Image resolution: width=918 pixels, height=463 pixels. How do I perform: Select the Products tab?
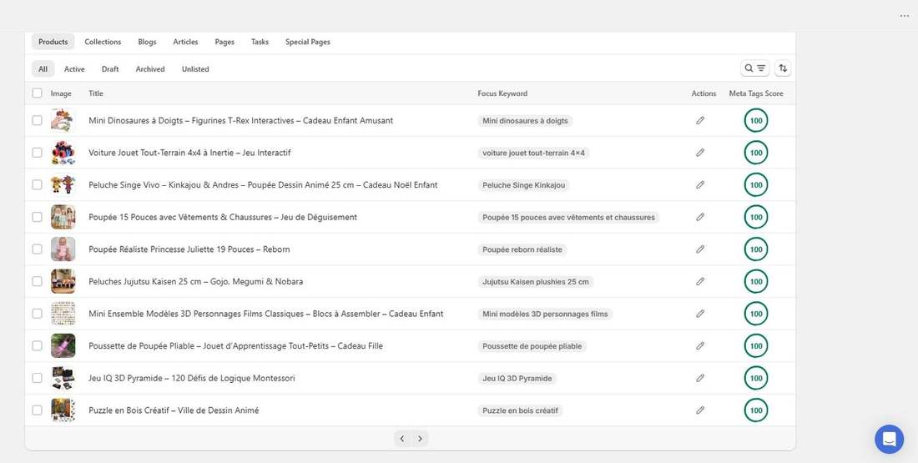[53, 43]
